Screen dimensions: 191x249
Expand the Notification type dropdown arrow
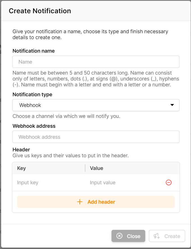[x=172, y=105]
